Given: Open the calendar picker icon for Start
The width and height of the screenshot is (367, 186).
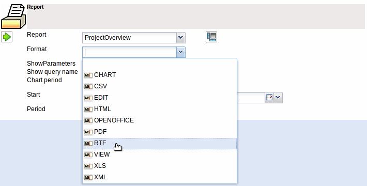Looking at the screenshot, I should pyautogui.click(x=269, y=98).
